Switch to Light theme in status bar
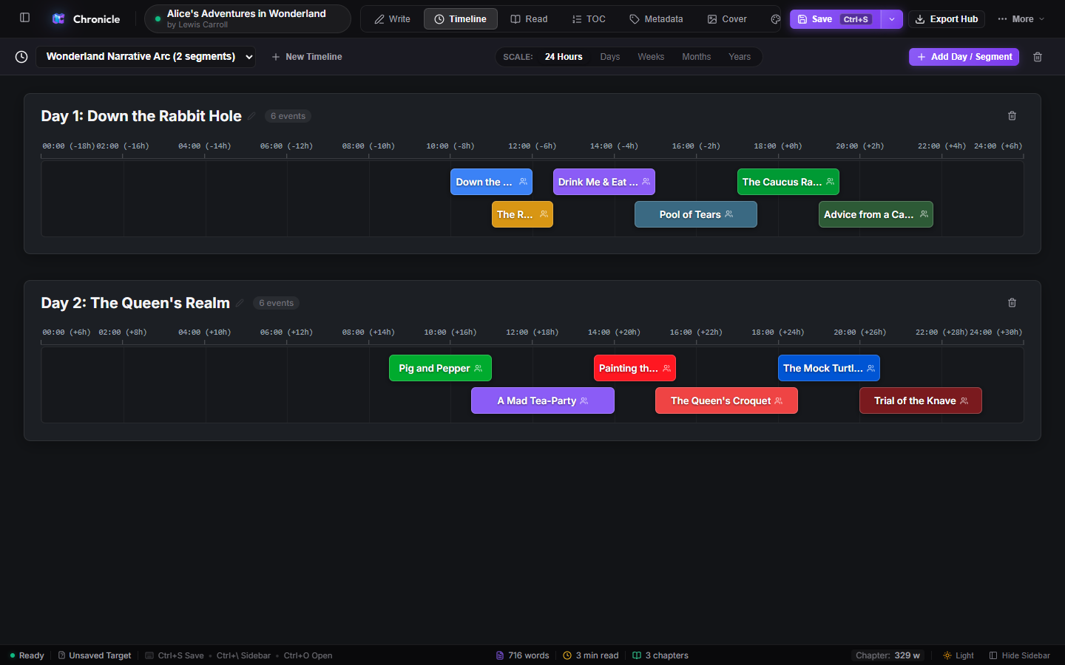The height and width of the screenshot is (665, 1065). [958, 655]
